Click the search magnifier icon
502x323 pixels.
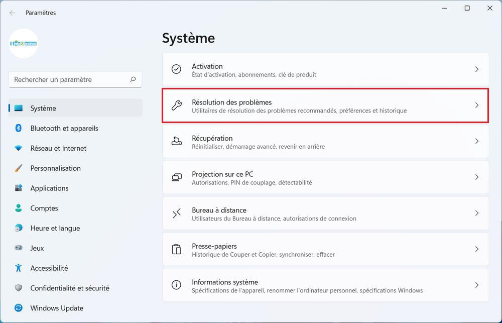(x=133, y=79)
